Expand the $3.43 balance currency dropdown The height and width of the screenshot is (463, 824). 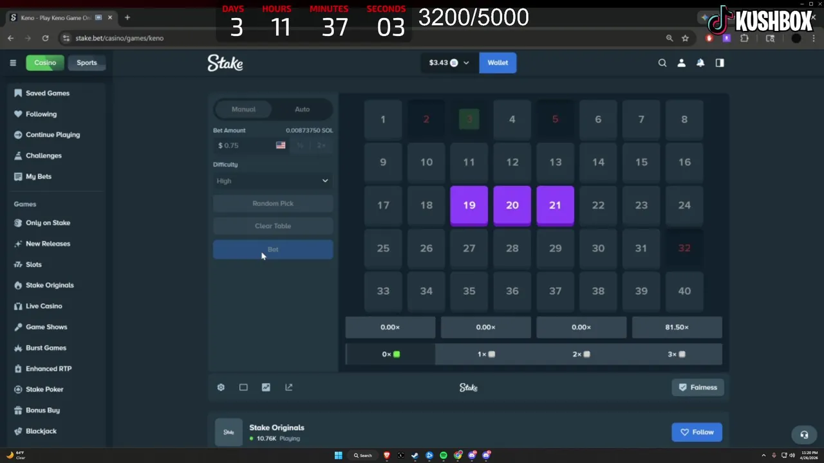tap(449, 62)
